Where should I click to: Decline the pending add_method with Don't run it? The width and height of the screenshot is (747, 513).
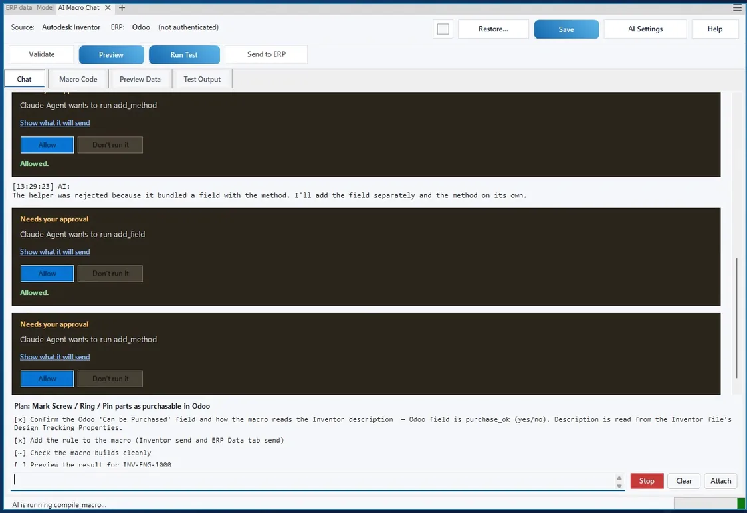pos(110,379)
